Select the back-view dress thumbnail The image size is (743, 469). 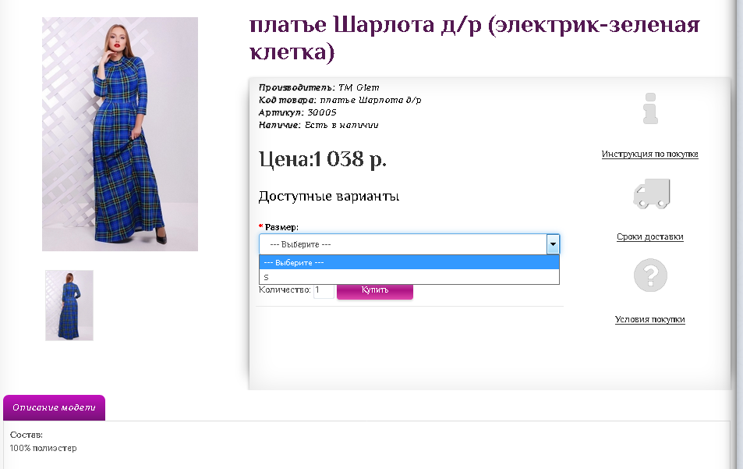(x=69, y=305)
